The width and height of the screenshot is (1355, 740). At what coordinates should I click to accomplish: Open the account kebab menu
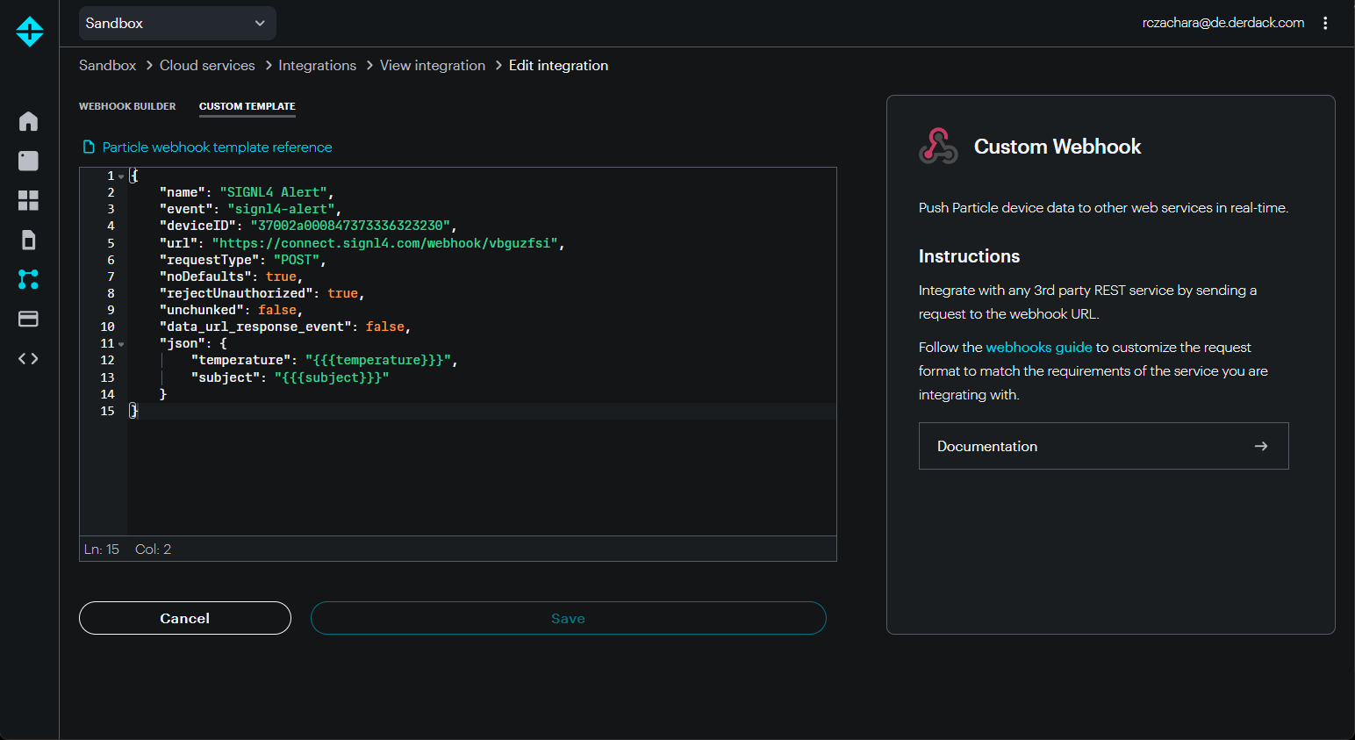tap(1325, 23)
